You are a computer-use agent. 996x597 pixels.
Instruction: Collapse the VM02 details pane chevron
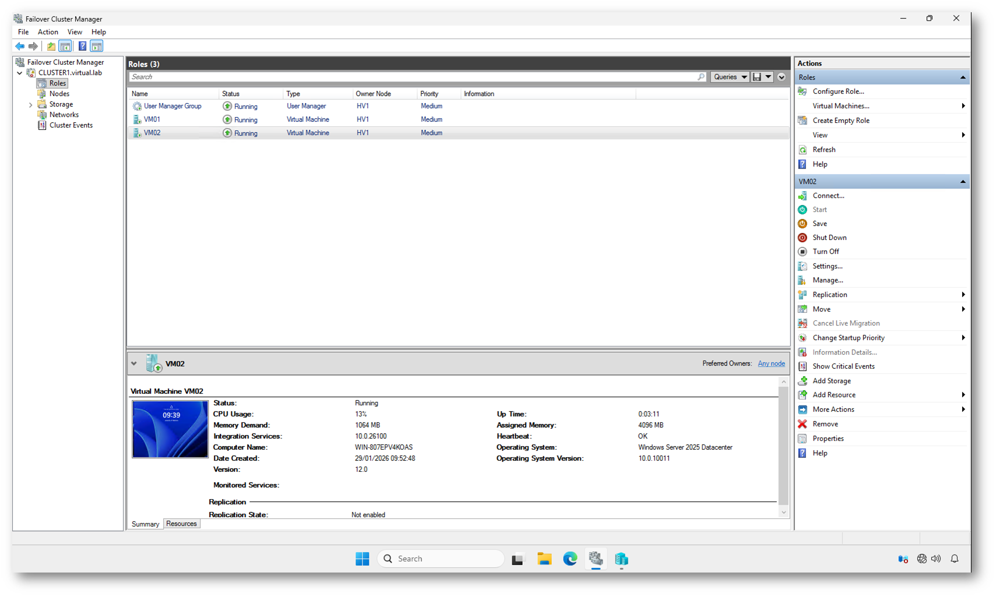tap(134, 363)
